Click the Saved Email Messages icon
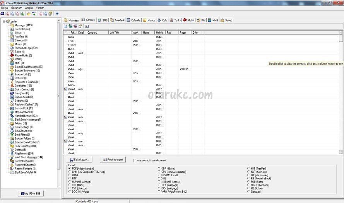Image resolution: width=344 pixels, height=203 pixels. pos(12,67)
